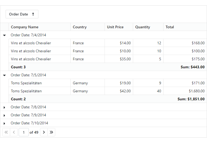Go to first page of grid
This screenshot has width=207, height=143.
6,132
